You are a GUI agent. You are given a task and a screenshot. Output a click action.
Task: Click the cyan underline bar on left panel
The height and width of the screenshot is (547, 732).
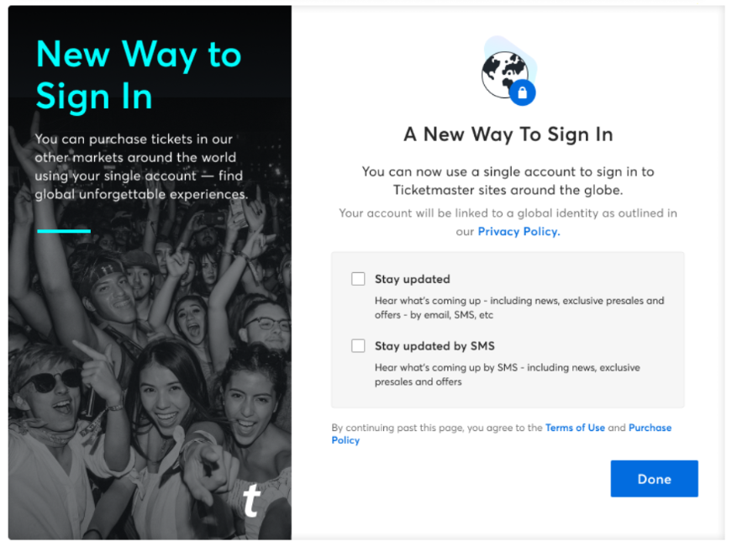tap(64, 231)
